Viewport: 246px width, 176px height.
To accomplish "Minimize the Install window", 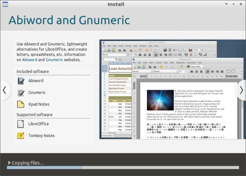I will pyautogui.click(x=226, y=4).
